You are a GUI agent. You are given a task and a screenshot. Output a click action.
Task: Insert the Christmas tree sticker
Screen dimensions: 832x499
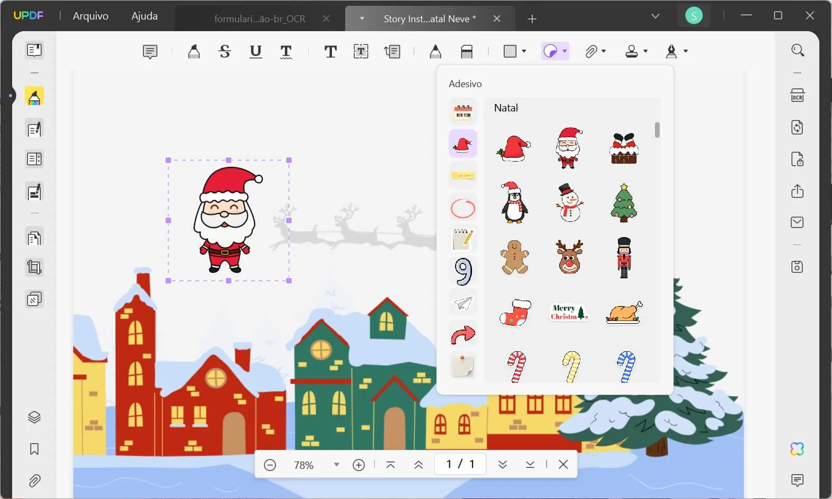tap(624, 203)
